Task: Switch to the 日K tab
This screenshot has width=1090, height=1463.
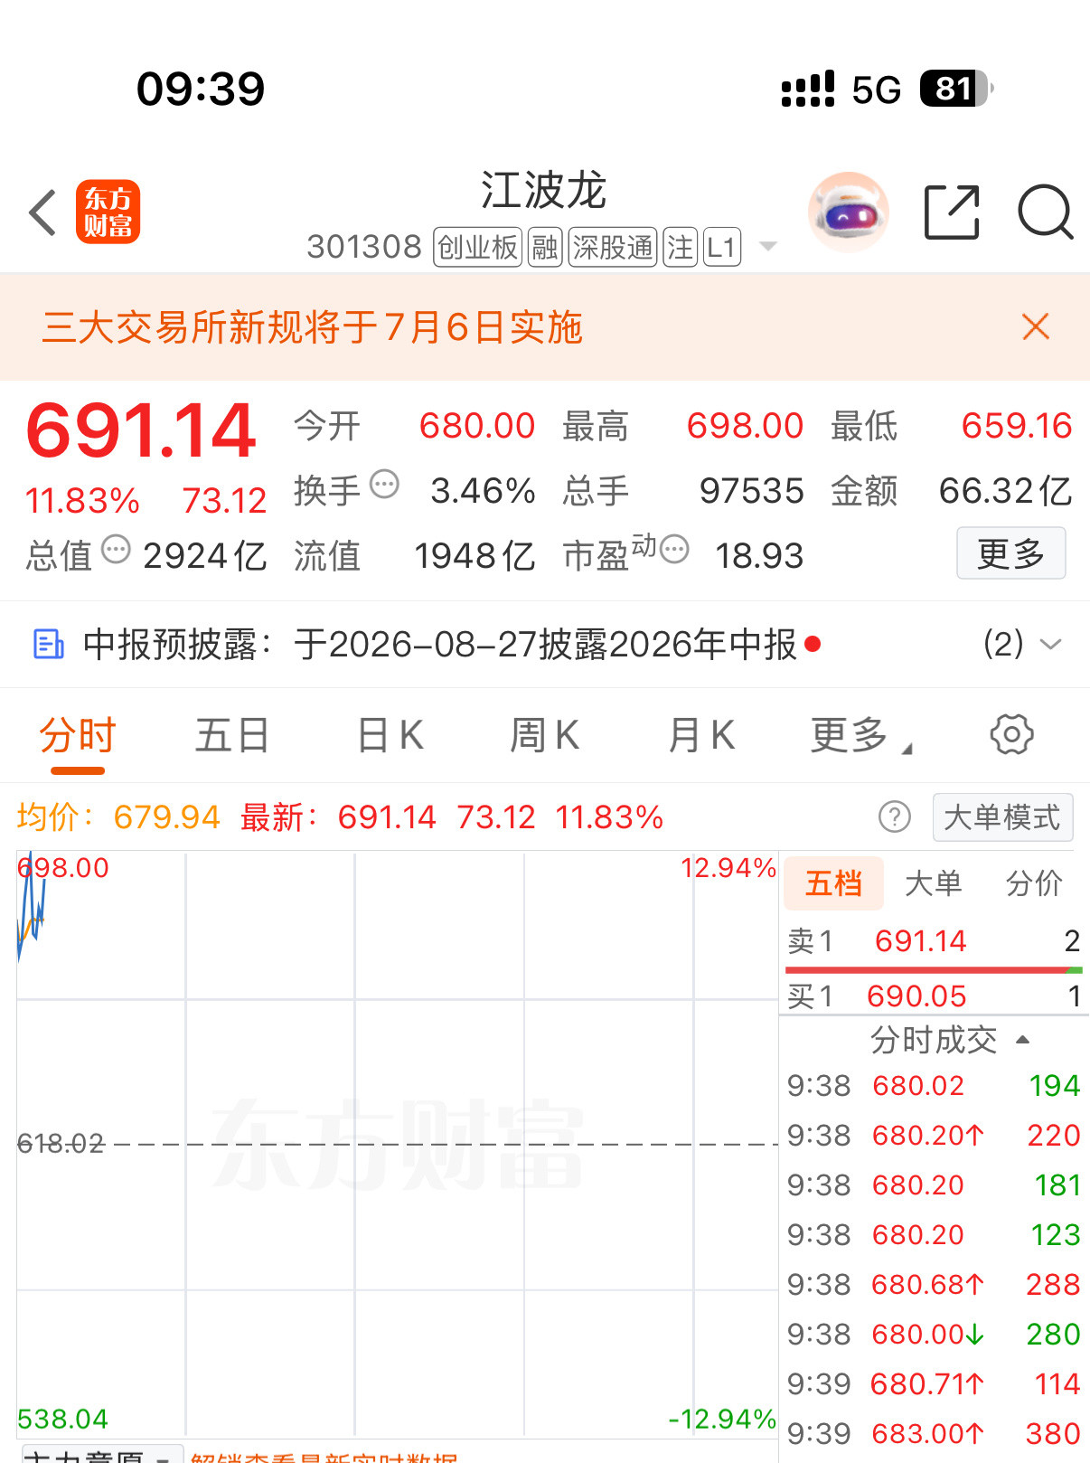Action: coord(390,735)
